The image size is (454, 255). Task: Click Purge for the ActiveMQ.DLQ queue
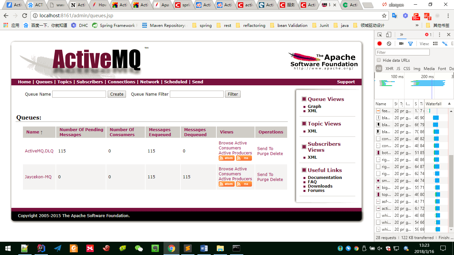pyautogui.click(x=263, y=153)
